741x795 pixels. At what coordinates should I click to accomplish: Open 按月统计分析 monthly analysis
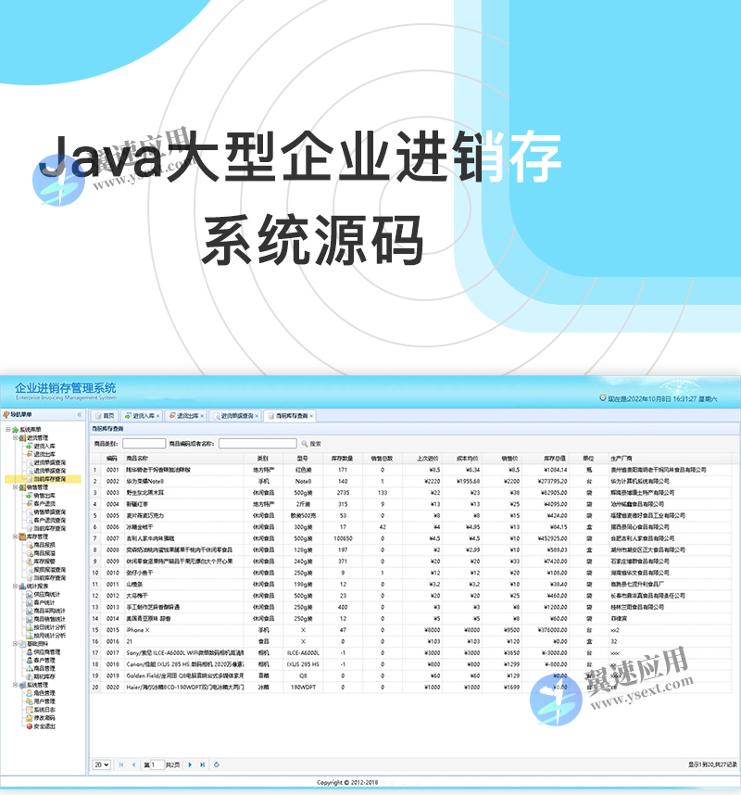[x=46, y=635]
